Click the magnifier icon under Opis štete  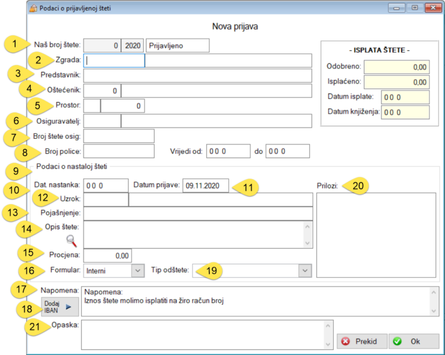click(x=72, y=241)
